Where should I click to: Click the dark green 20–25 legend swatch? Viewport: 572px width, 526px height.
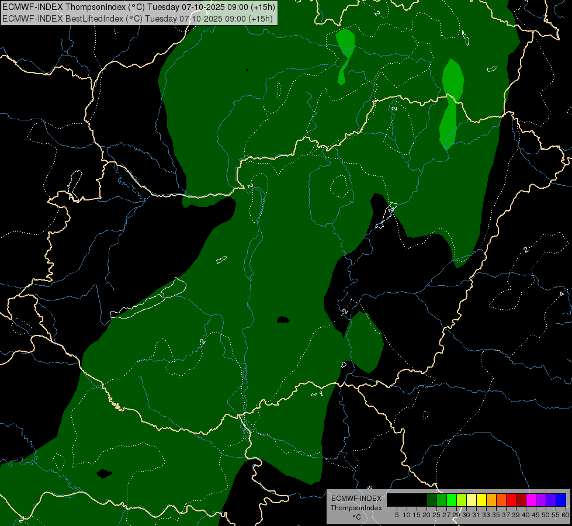click(432, 500)
